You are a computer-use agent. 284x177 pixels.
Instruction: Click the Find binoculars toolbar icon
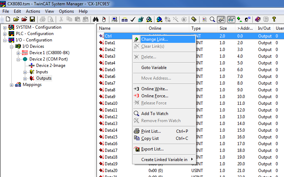click(95, 19)
